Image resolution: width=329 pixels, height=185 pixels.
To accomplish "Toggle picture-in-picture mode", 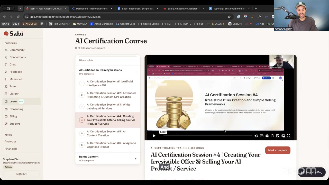I will pos(283,136).
